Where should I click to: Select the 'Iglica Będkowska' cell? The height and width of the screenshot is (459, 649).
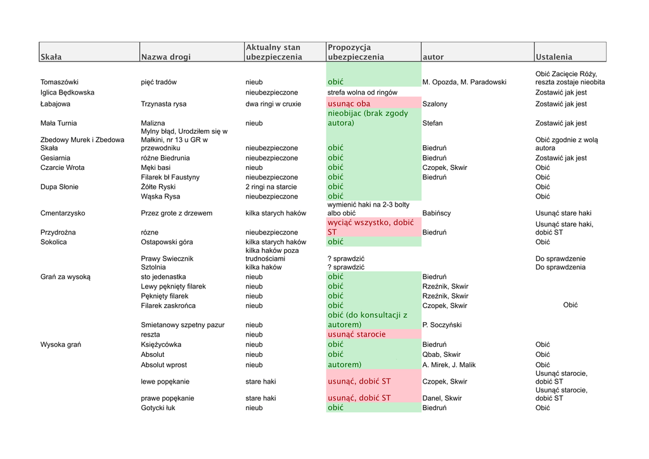(x=67, y=93)
